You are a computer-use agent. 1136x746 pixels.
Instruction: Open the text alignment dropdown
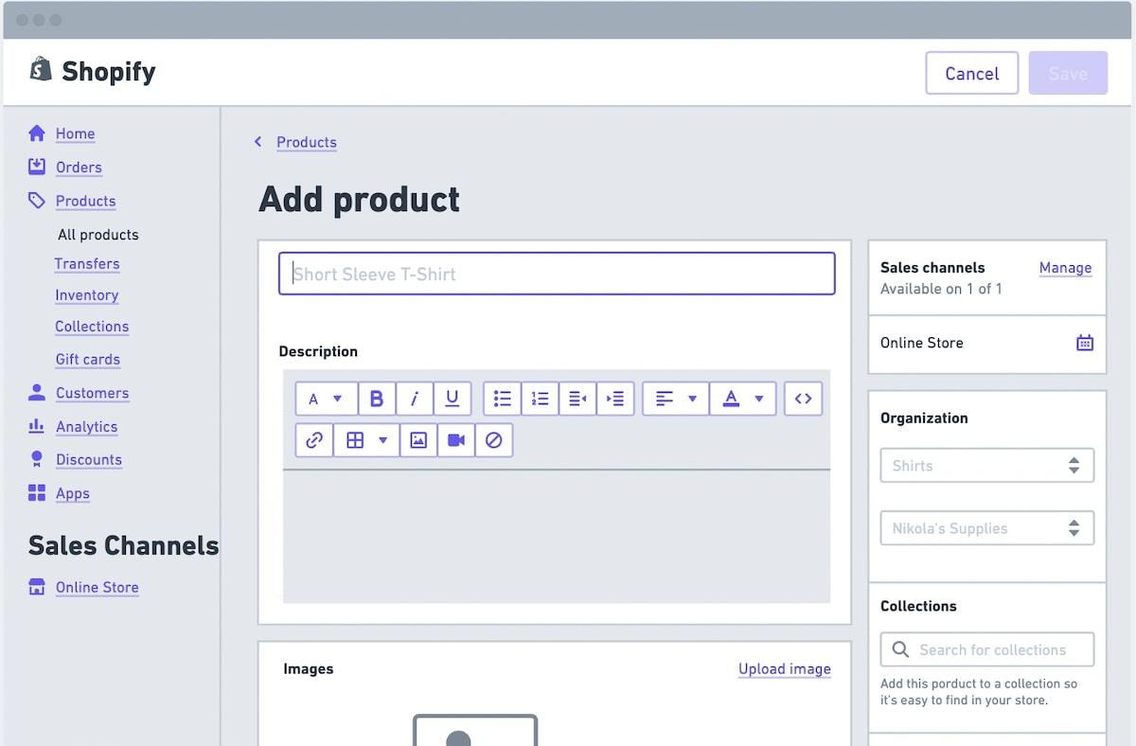676,399
